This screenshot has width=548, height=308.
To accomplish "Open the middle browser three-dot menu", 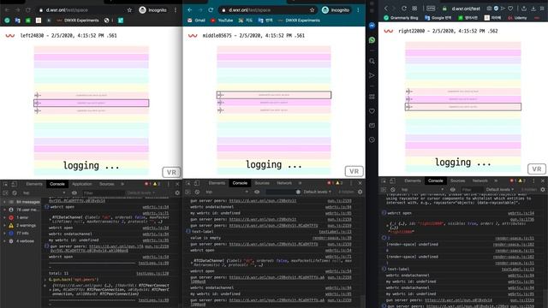I will [x=358, y=10].
